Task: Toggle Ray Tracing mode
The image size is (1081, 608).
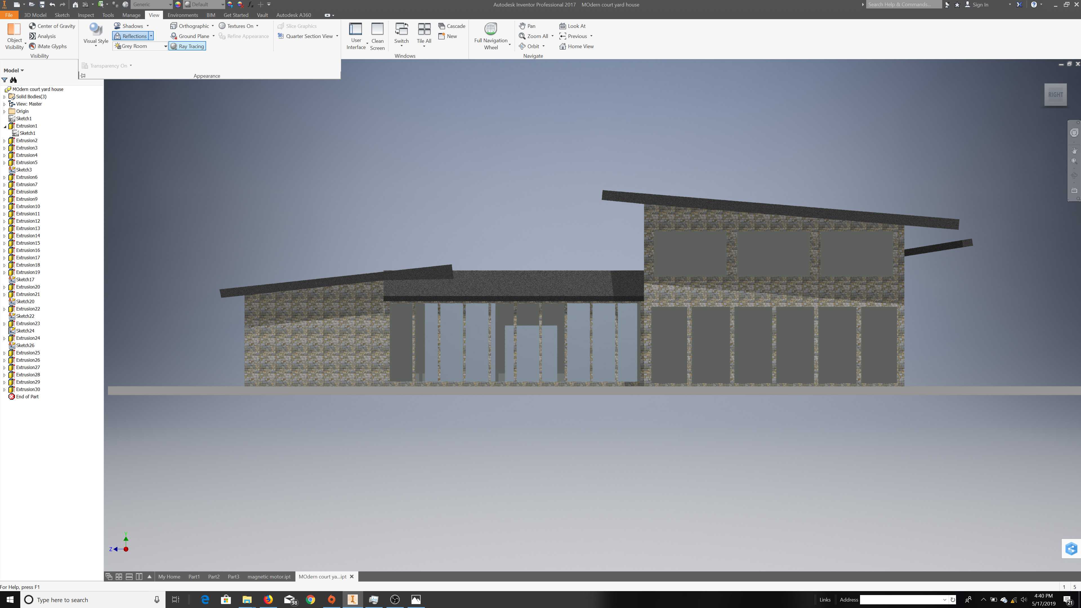Action: coord(187,46)
